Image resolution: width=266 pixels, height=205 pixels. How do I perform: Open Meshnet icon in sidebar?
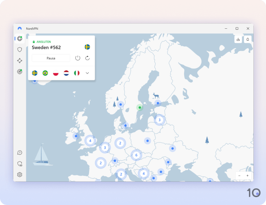coord(20,61)
